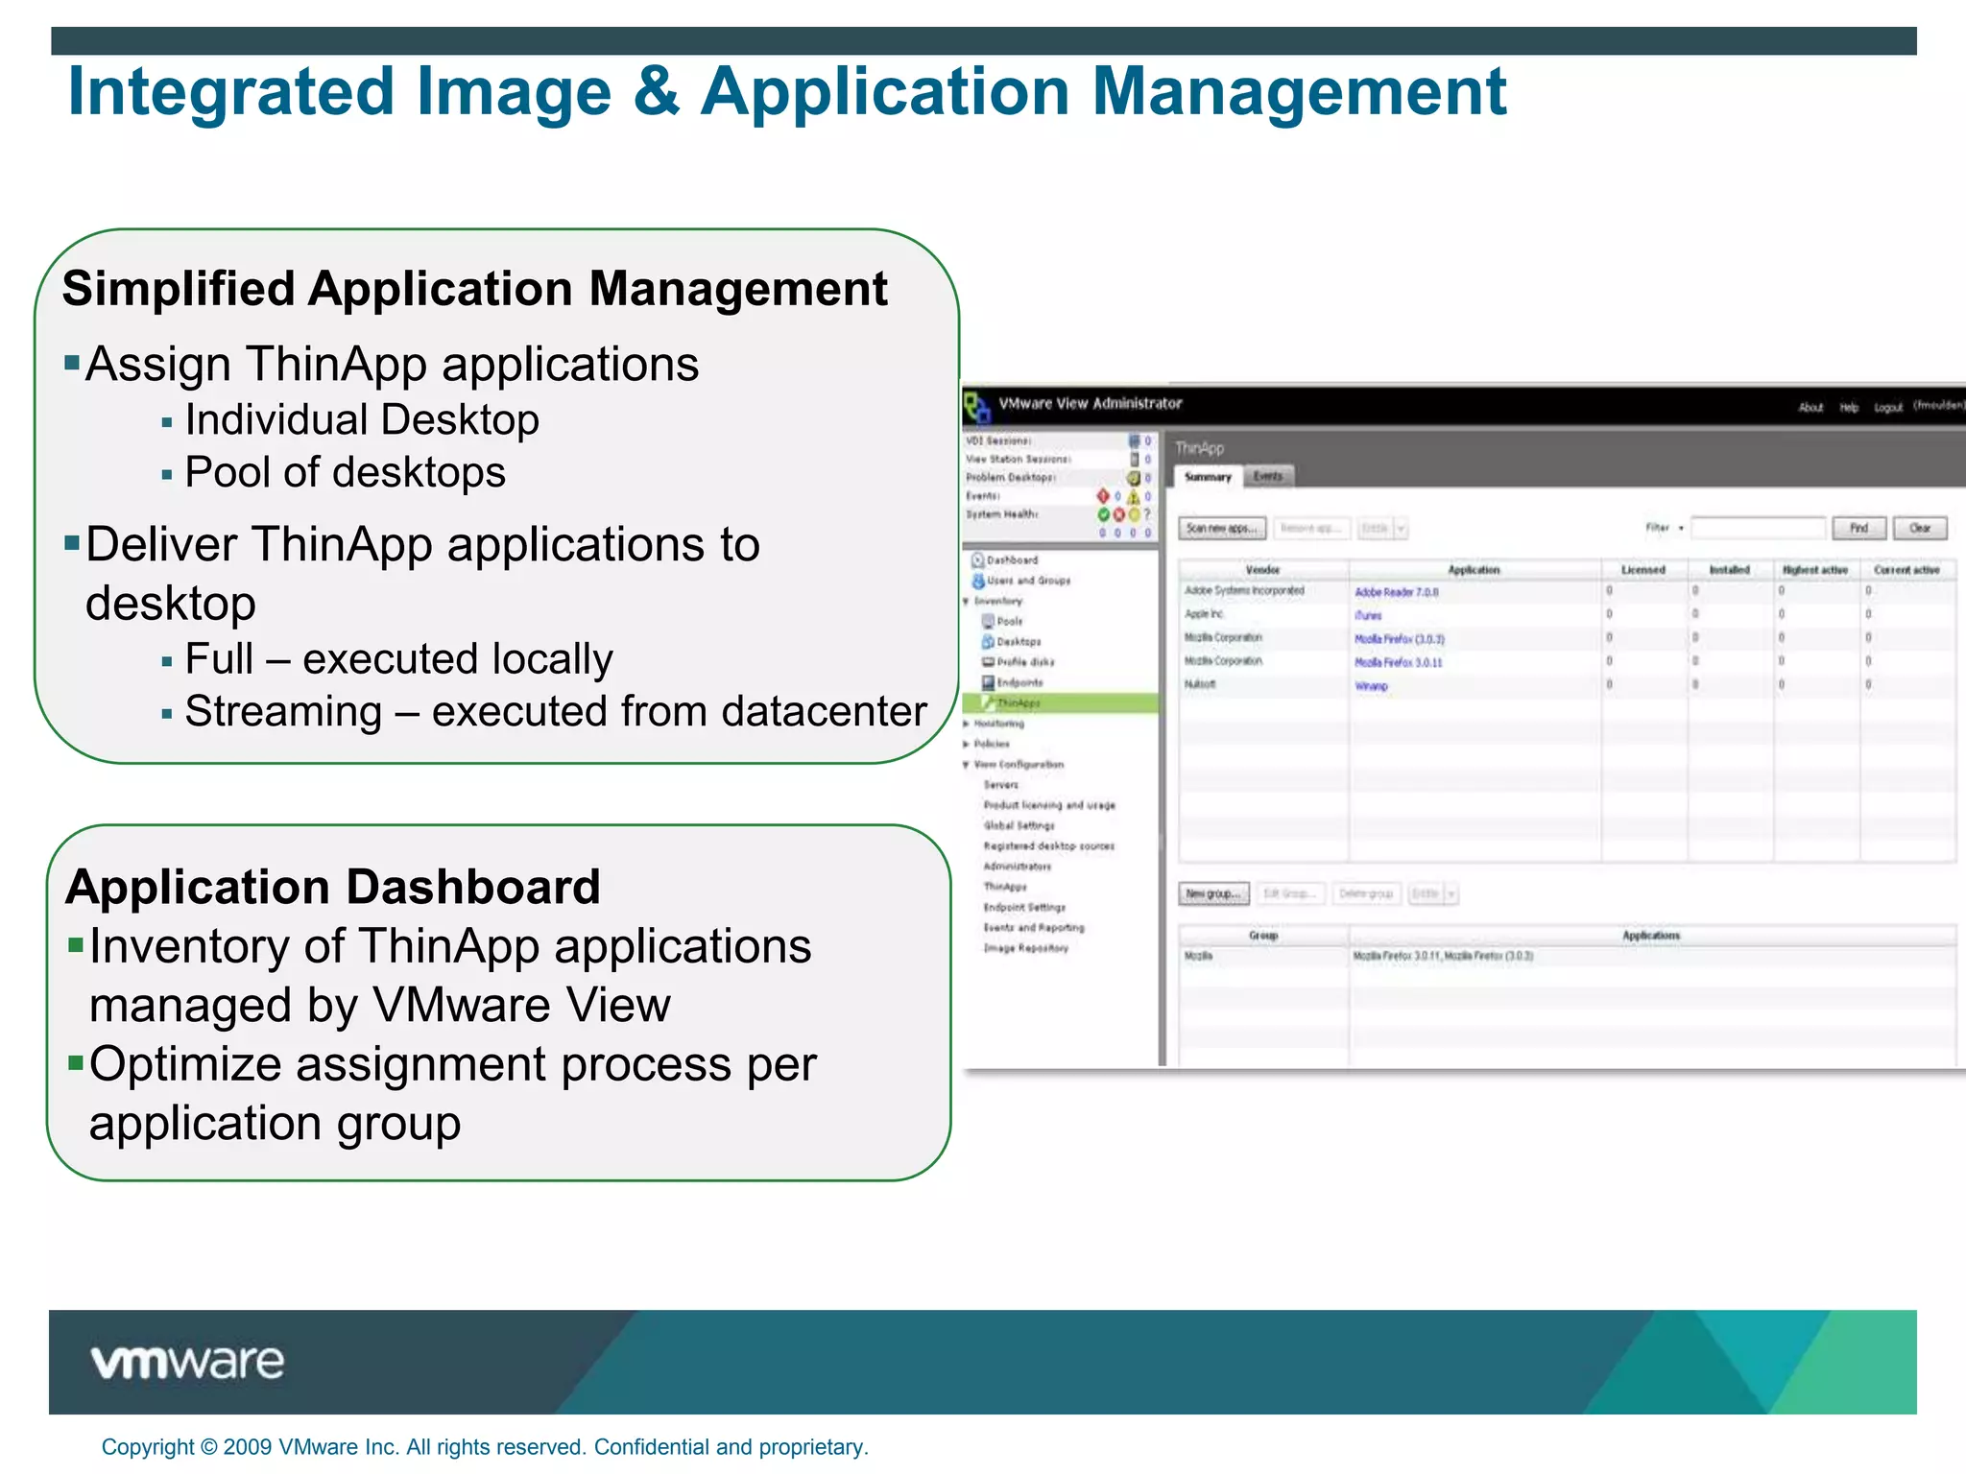
Task: Select Registered desktop sources item
Action: tap(1048, 846)
